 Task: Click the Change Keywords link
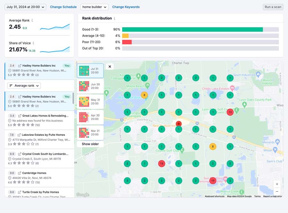click(x=126, y=7)
